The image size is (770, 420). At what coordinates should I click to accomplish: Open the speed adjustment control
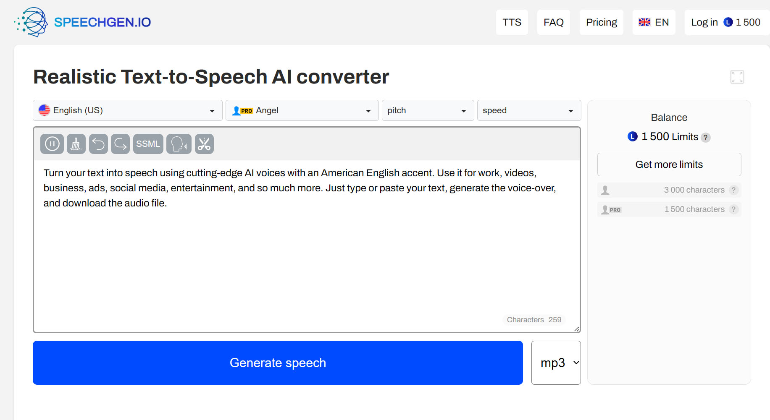point(529,110)
